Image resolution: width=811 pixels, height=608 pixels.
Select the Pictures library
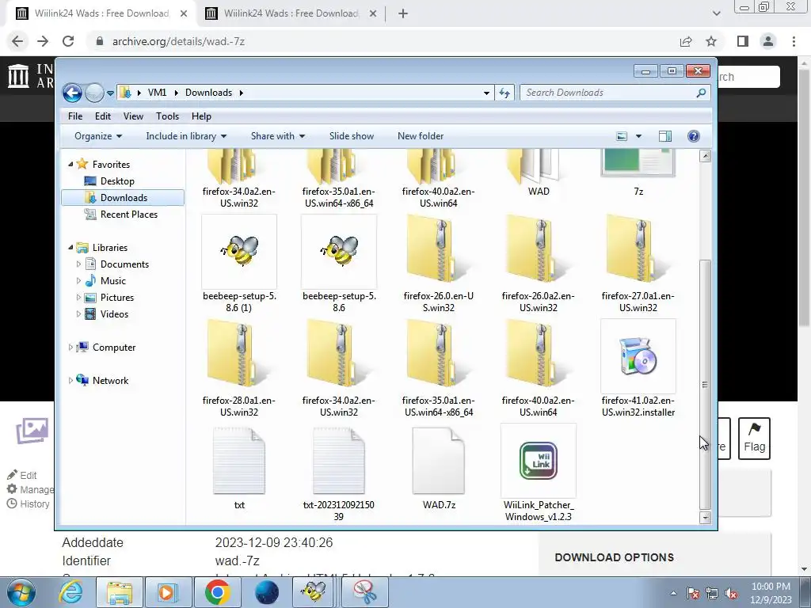pyautogui.click(x=117, y=298)
